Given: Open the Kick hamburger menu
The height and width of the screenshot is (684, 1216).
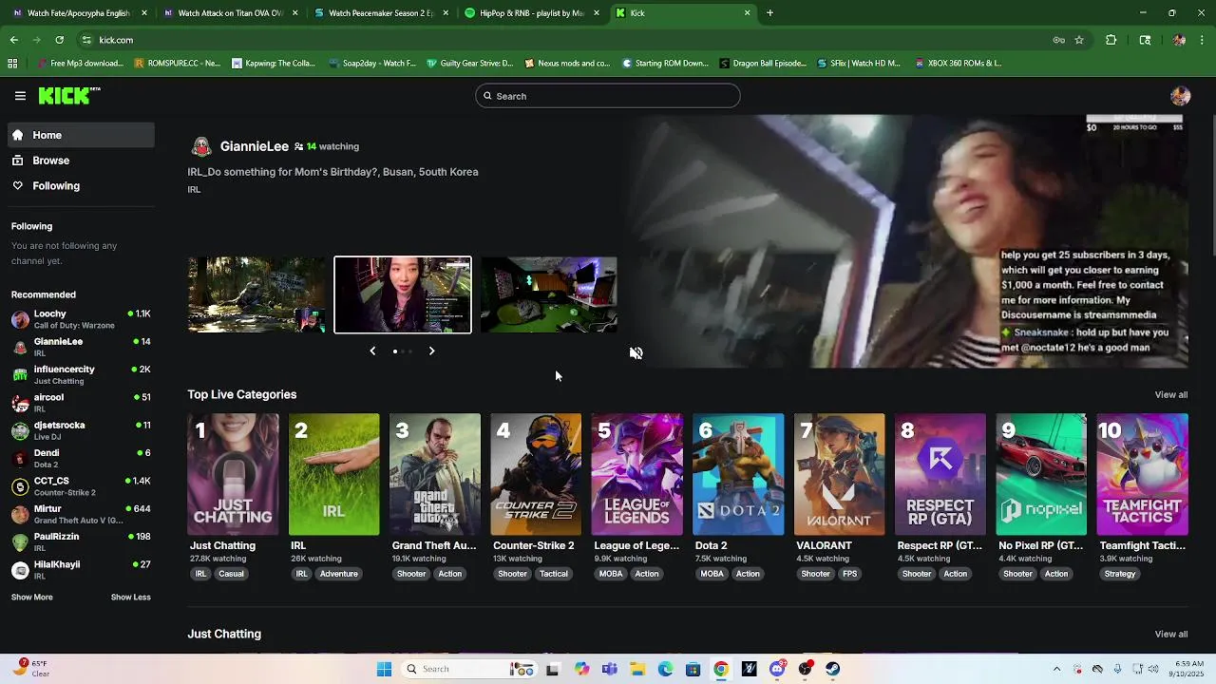Looking at the screenshot, I should tap(20, 96).
